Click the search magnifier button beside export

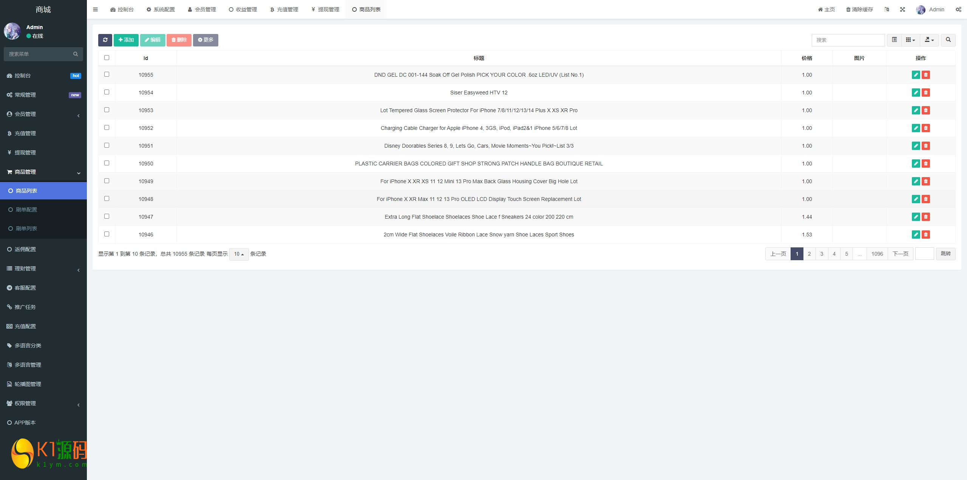click(x=948, y=40)
